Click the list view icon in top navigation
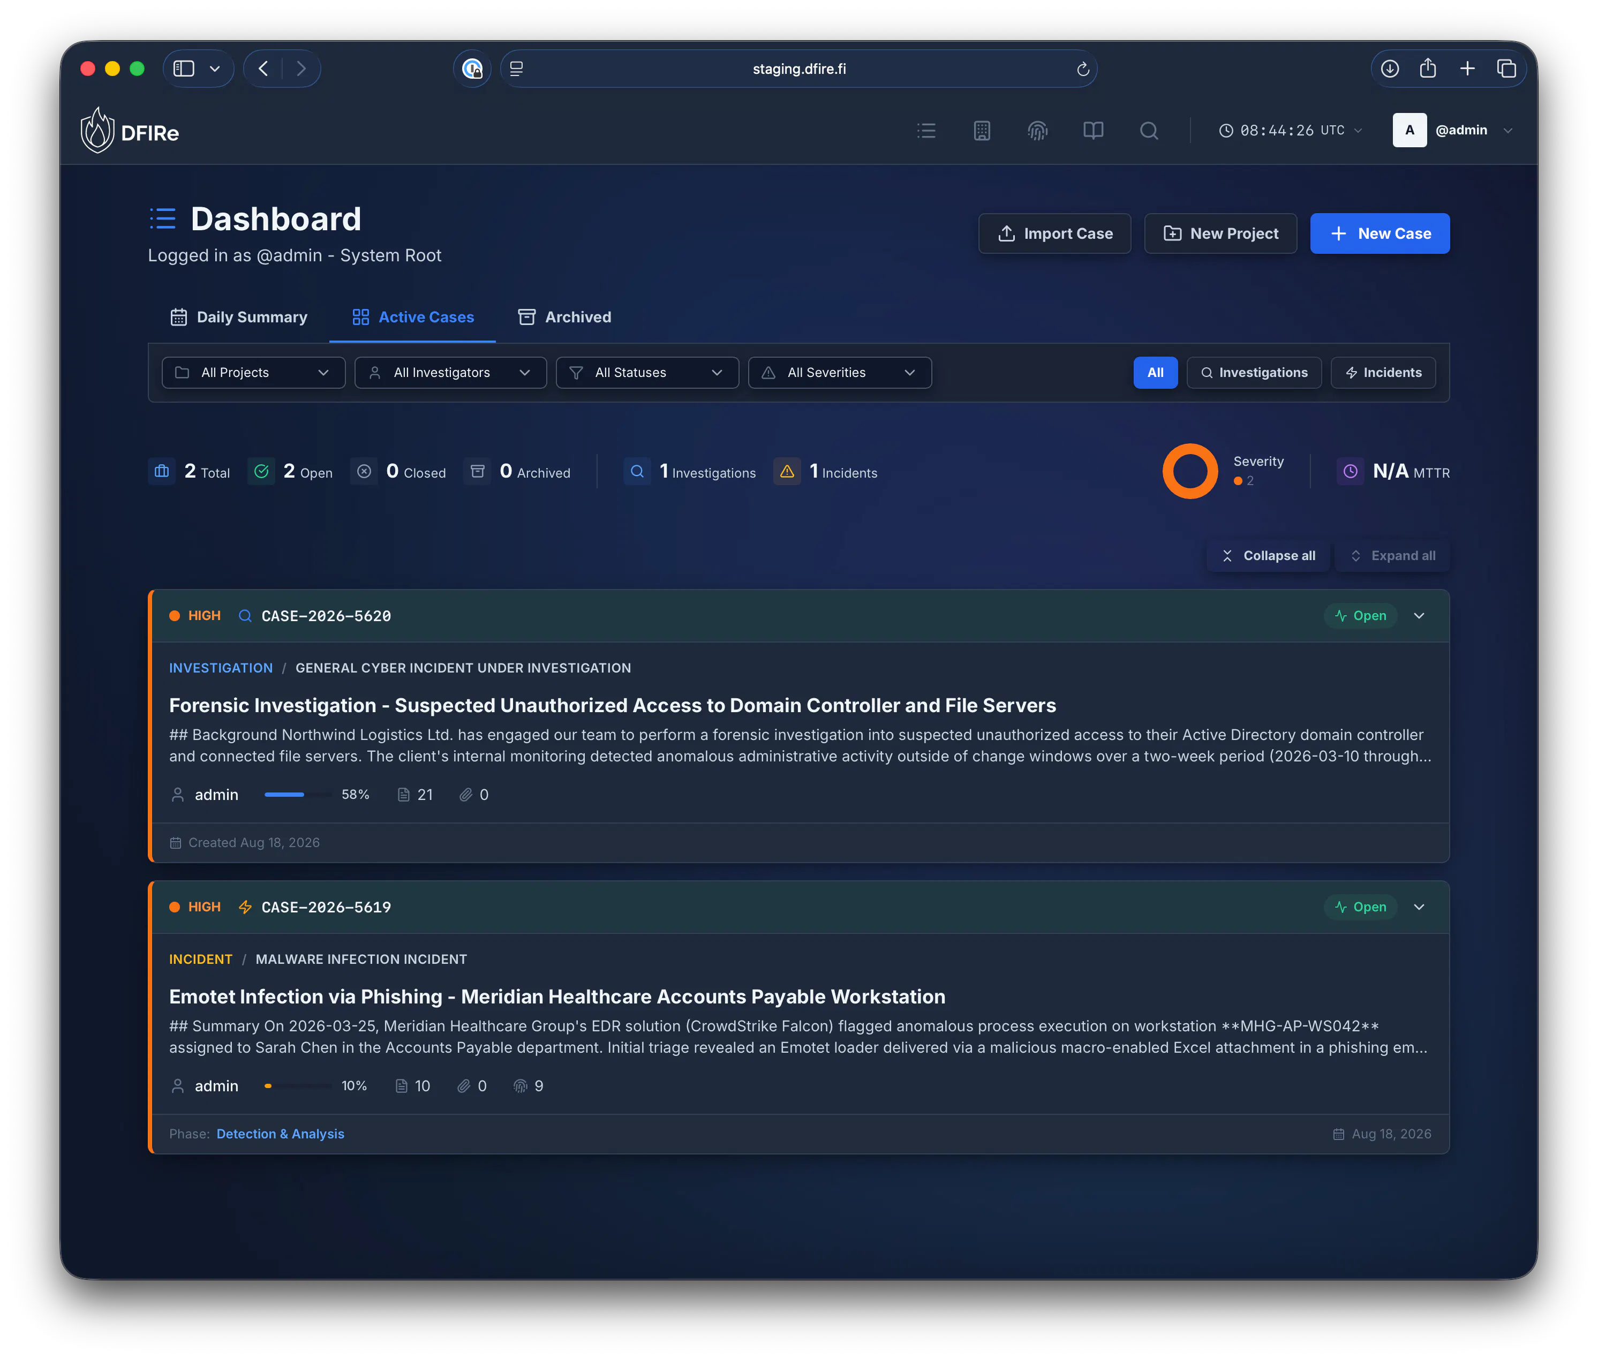Screen dimensions: 1598x1359 (926, 130)
